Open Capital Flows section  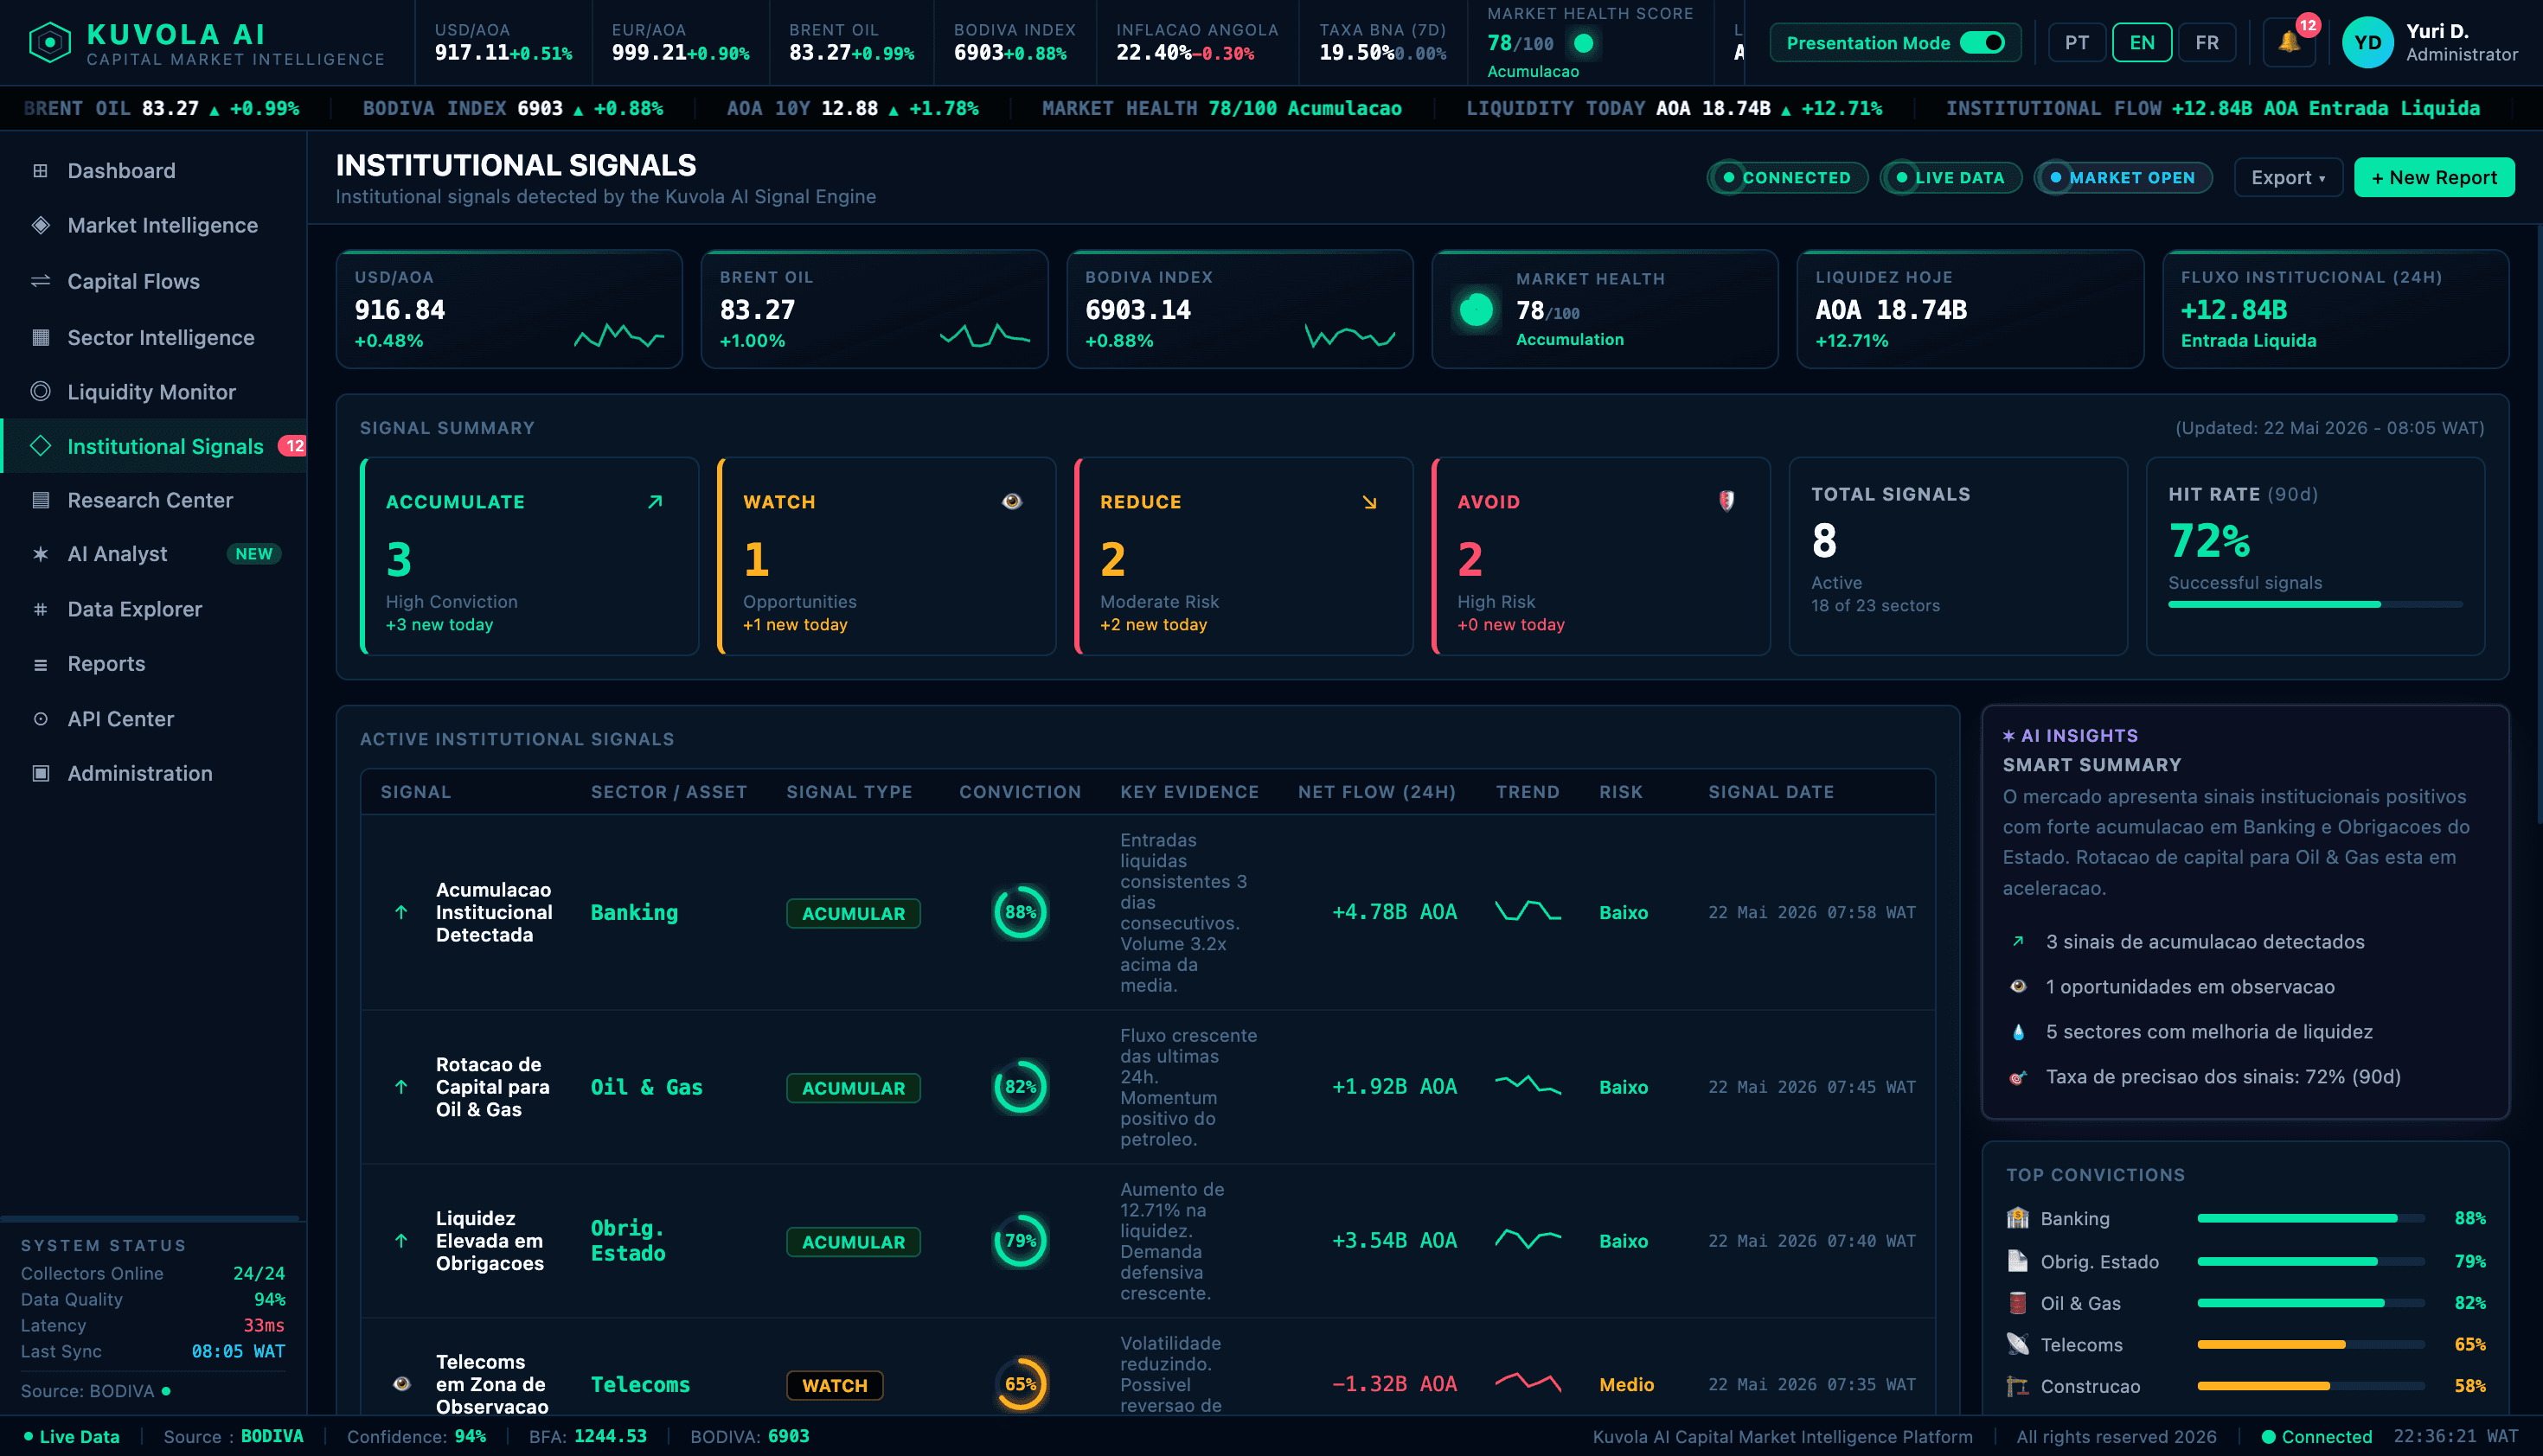point(153,281)
